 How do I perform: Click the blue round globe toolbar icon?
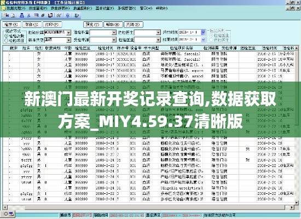67,15
